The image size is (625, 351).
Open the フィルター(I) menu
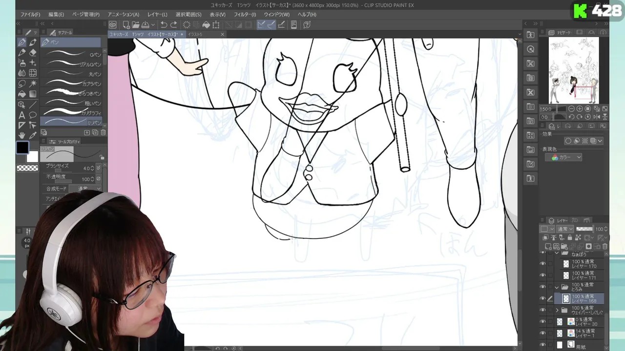245,15
